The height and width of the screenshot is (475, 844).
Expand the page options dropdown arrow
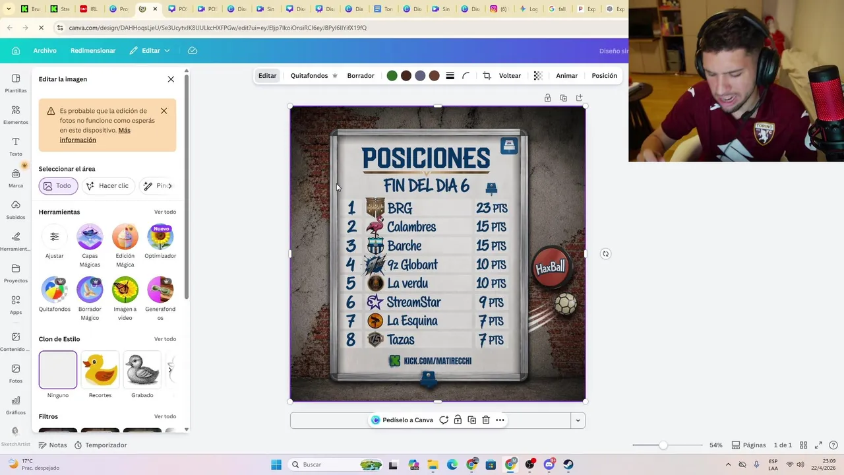click(578, 421)
